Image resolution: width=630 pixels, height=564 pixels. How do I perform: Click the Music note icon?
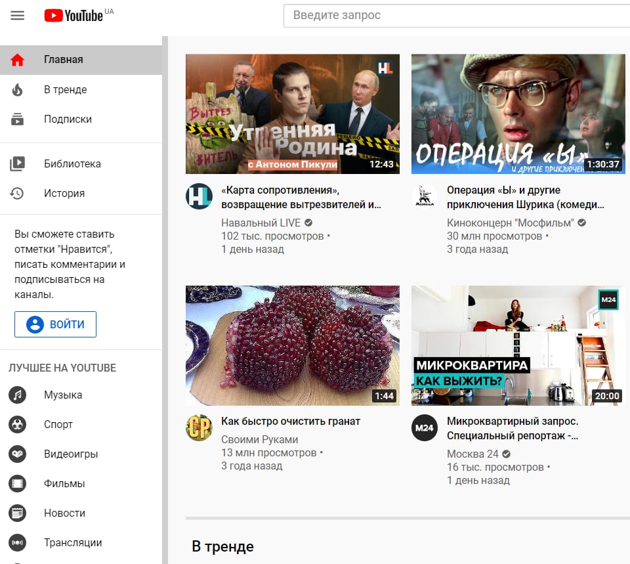[17, 395]
